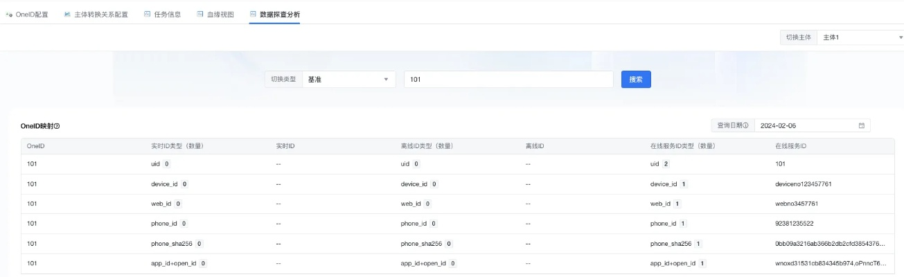Click the 实时ID类型（数量） column header
Screen dimensions: 904x277
(x=177, y=146)
